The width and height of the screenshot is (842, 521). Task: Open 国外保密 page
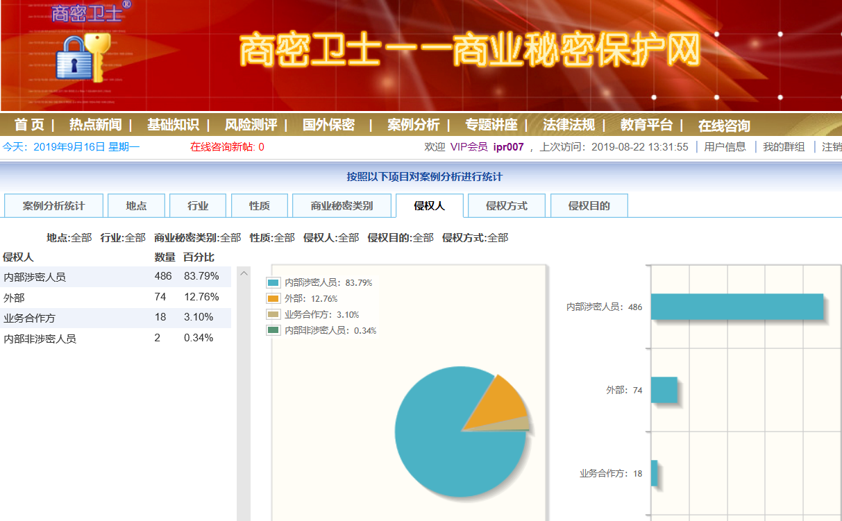[x=328, y=125]
